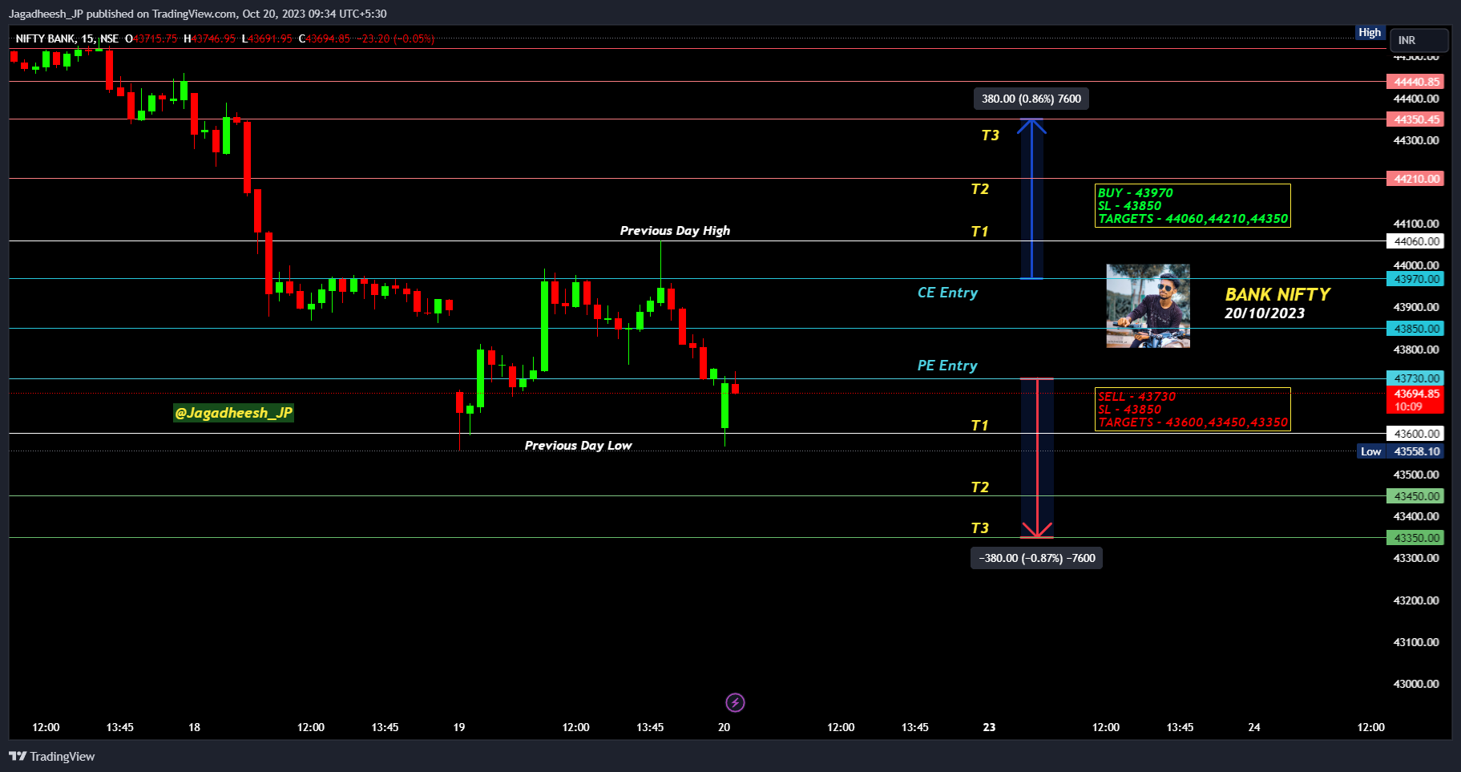Click the purple lightning bolt icon
Image resolution: width=1461 pixels, height=772 pixels.
(735, 703)
